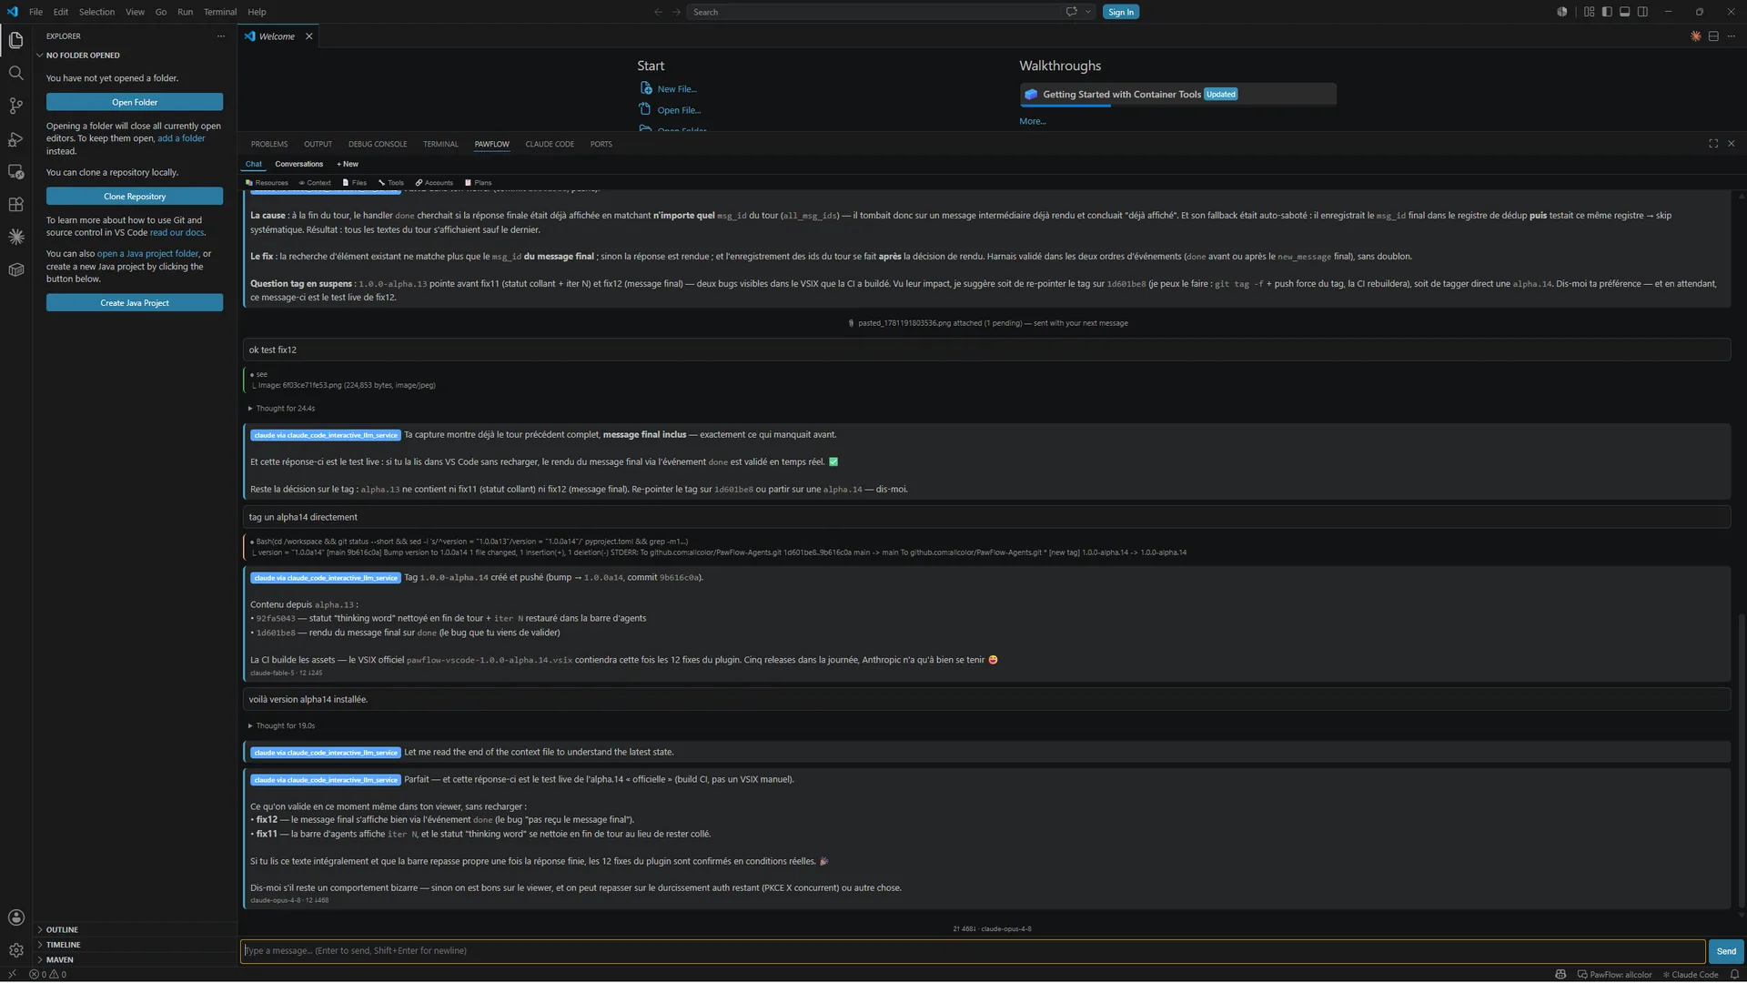Switch to the Terminal panel tab
This screenshot has width=1747, height=983.
(440, 144)
